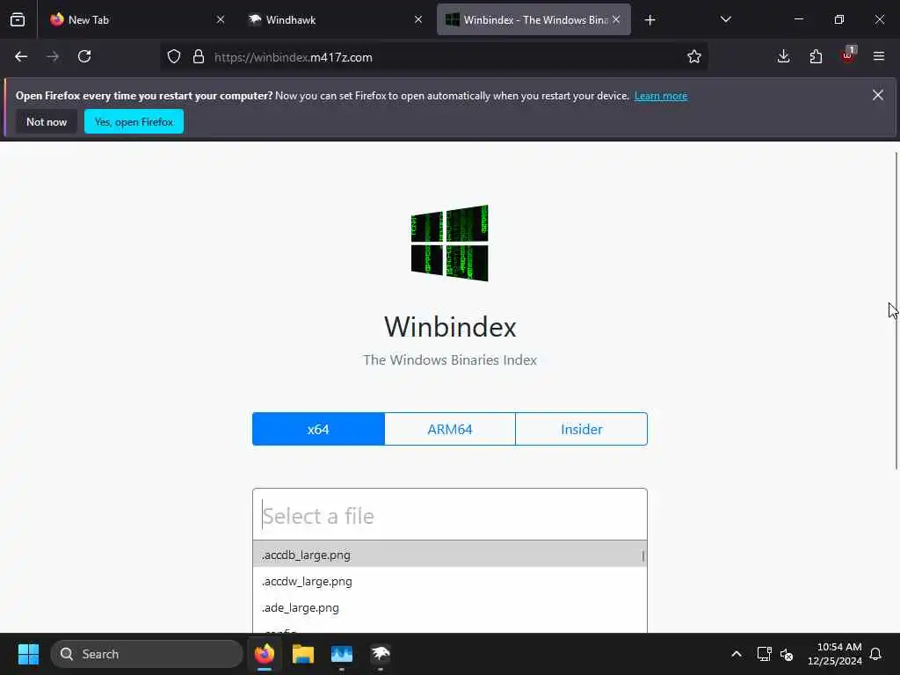
Task: Open the Downloads panel
Action: (783, 57)
